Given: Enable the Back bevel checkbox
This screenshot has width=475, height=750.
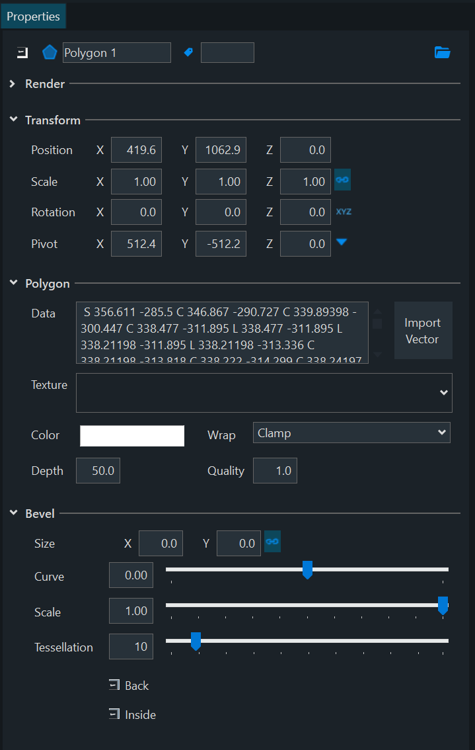Looking at the screenshot, I should pyautogui.click(x=115, y=685).
